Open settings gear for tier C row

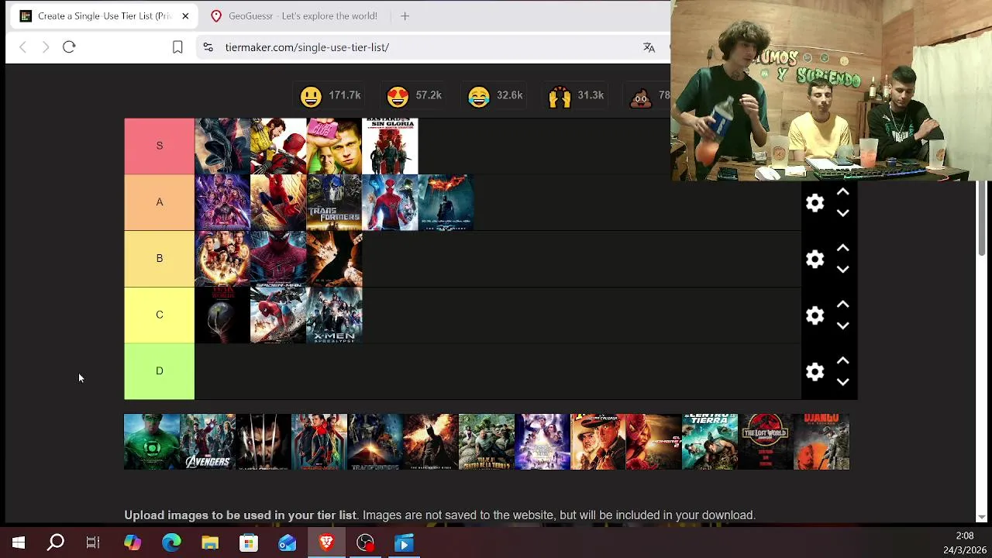pos(815,315)
